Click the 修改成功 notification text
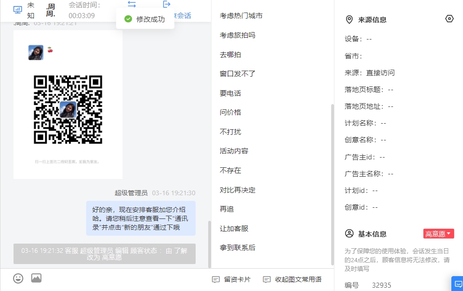 [x=150, y=19]
